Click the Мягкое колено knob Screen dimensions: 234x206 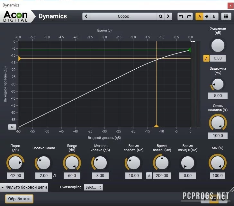[100, 163]
